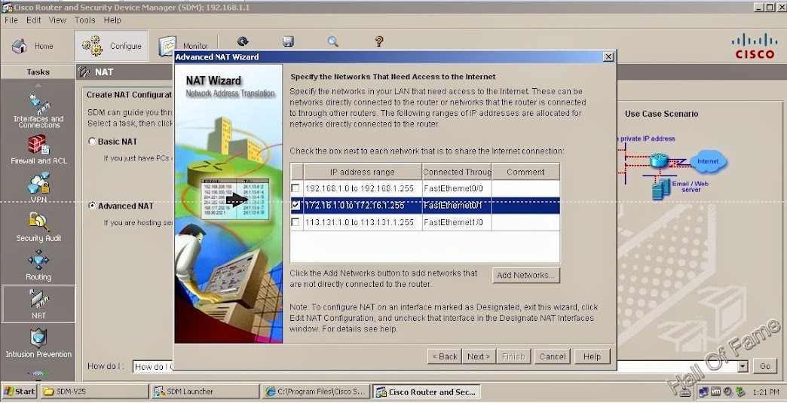Click the Add Networks button
This screenshot has height=403, width=787.
(x=525, y=275)
